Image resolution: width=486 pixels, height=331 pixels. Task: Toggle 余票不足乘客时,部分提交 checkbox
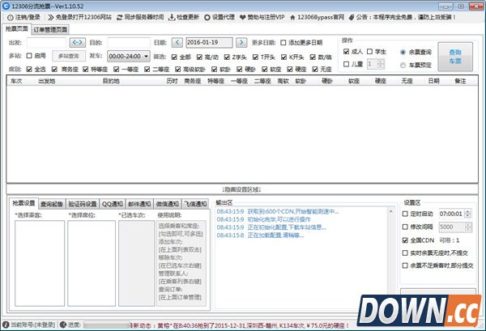pos(405,265)
